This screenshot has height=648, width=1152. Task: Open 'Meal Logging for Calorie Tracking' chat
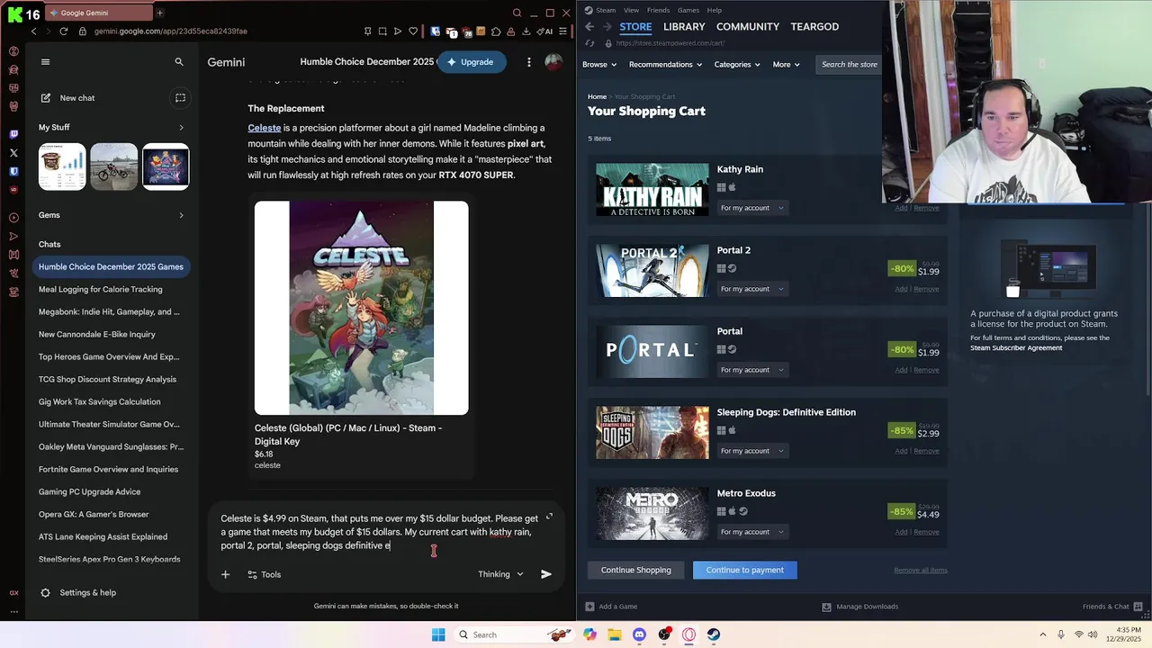[101, 289]
